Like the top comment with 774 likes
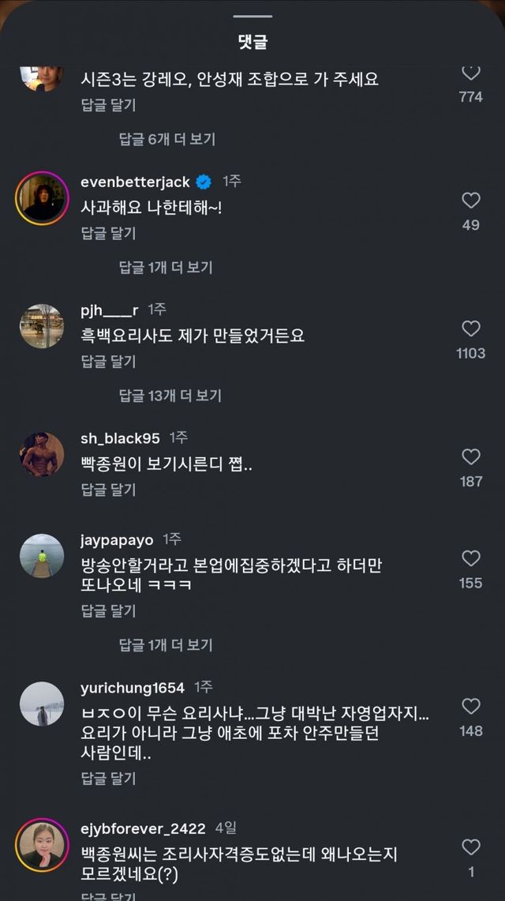This screenshot has height=901, width=505. click(471, 73)
